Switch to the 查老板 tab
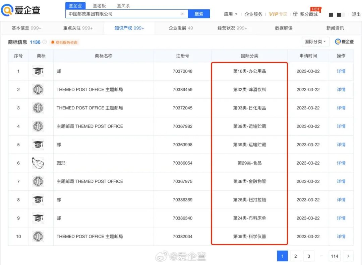The height and width of the screenshot is (265, 362). point(100,6)
